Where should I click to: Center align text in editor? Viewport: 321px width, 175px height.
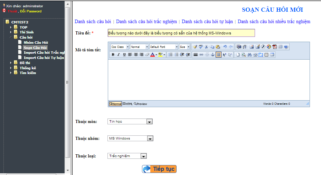(x=136, y=54)
